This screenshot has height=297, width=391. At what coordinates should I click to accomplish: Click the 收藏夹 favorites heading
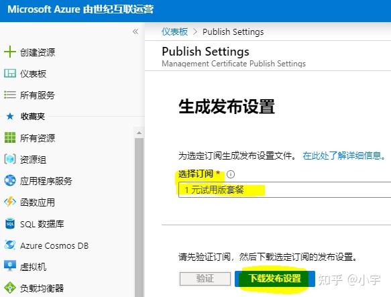coord(33,116)
